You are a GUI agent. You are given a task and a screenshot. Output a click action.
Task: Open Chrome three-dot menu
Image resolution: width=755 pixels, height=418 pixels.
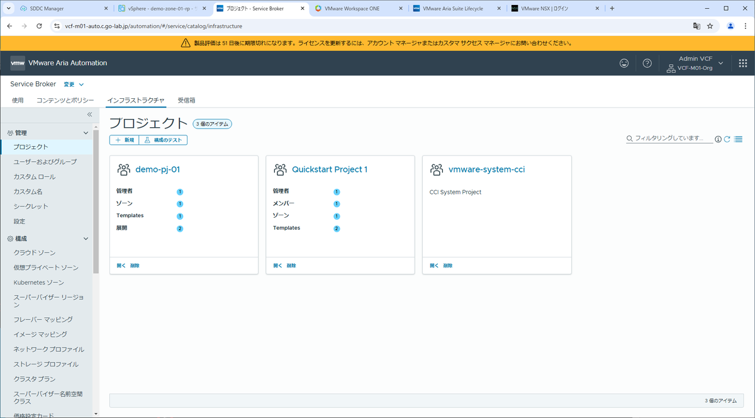744,26
